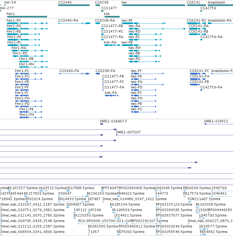
Task: Select transcript knk-RA
Action: pyautogui.click(x=112, y=45)
